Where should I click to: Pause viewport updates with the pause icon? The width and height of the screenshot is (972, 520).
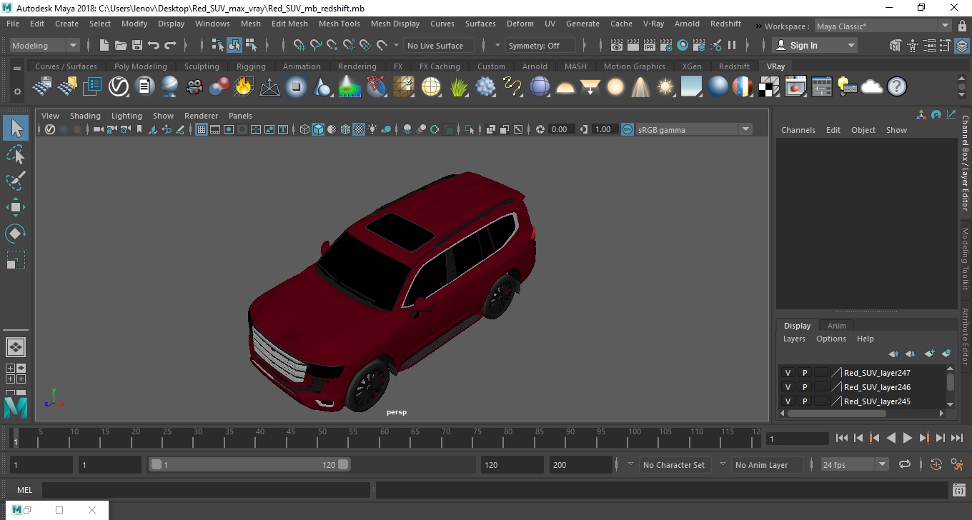(x=732, y=45)
